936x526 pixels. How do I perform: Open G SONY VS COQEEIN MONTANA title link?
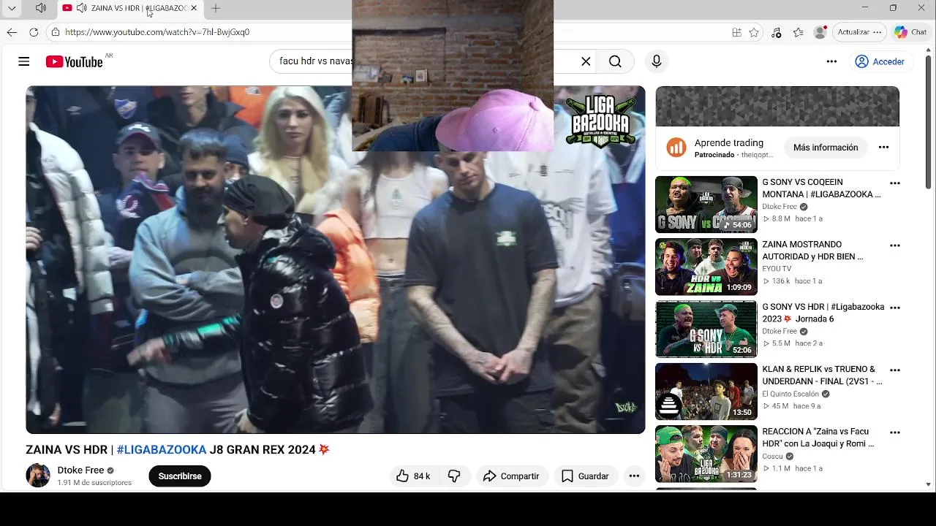pos(821,188)
